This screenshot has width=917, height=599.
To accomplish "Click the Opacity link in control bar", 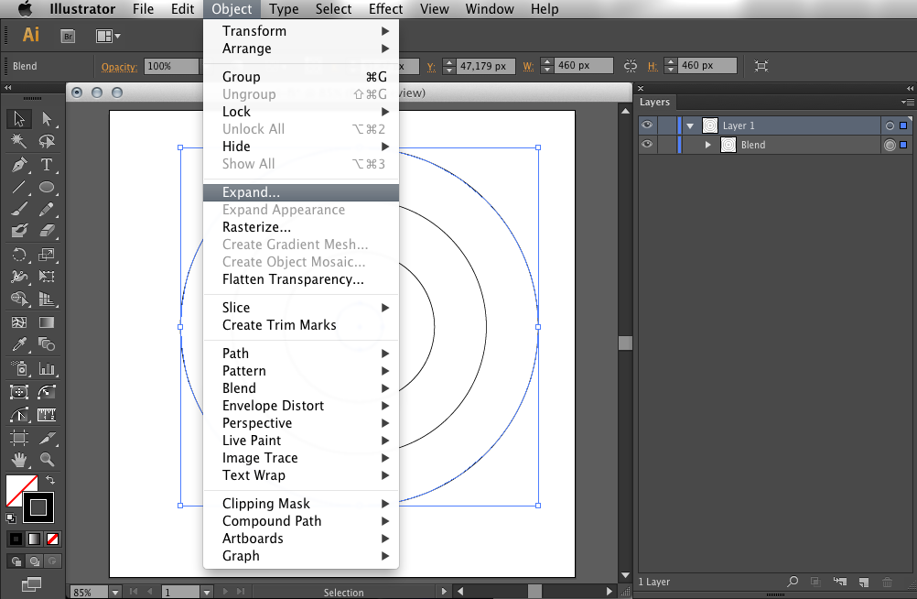I will pos(119,67).
